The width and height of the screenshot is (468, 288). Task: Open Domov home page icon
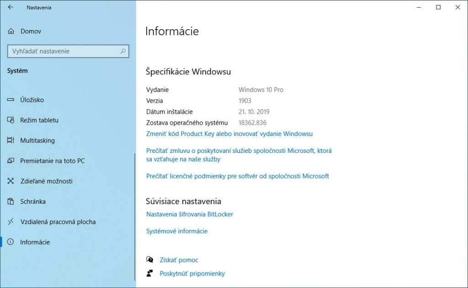tap(11, 31)
